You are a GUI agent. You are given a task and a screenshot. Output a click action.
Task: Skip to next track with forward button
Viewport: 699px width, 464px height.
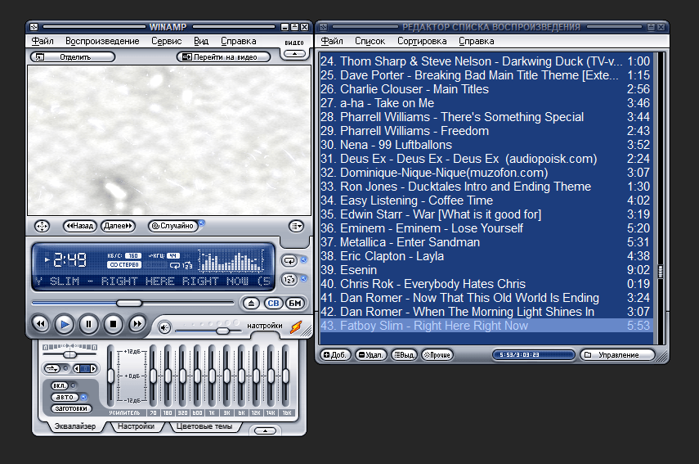[137, 323]
